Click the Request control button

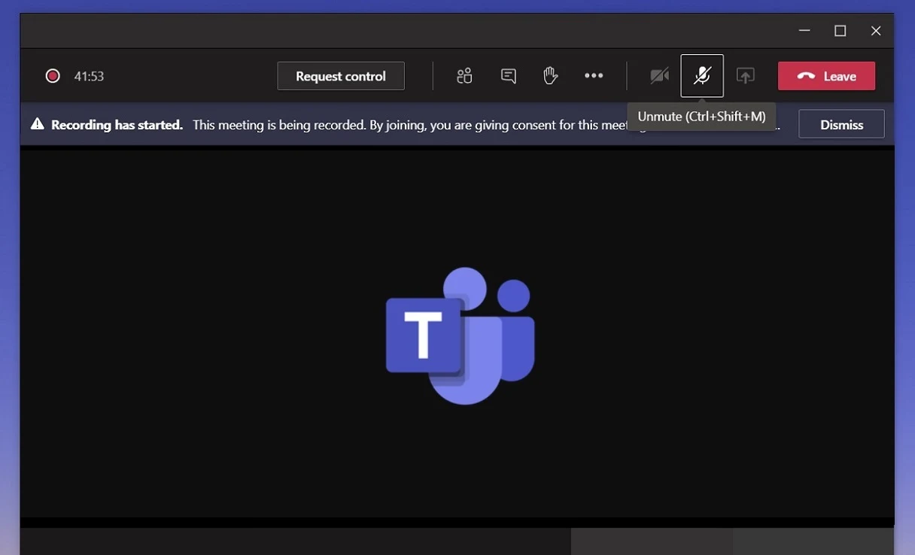340,75
